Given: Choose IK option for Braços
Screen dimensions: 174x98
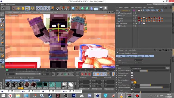Looking at the screenshot, I should [x=135, y=82].
